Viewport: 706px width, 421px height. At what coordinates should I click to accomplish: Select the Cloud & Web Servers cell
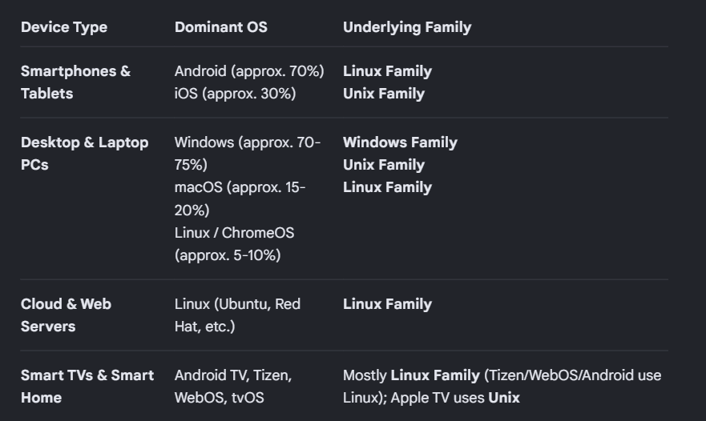[x=66, y=315]
